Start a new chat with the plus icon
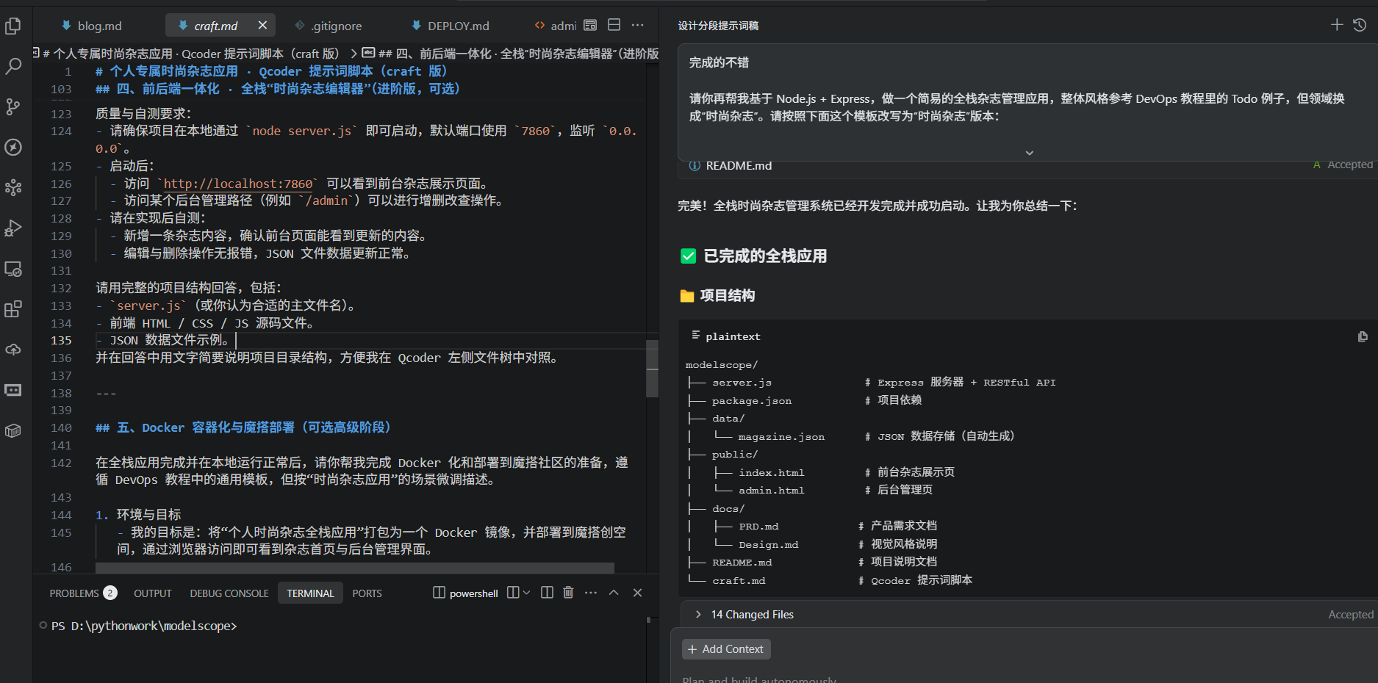1378x683 pixels. click(1336, 24)
